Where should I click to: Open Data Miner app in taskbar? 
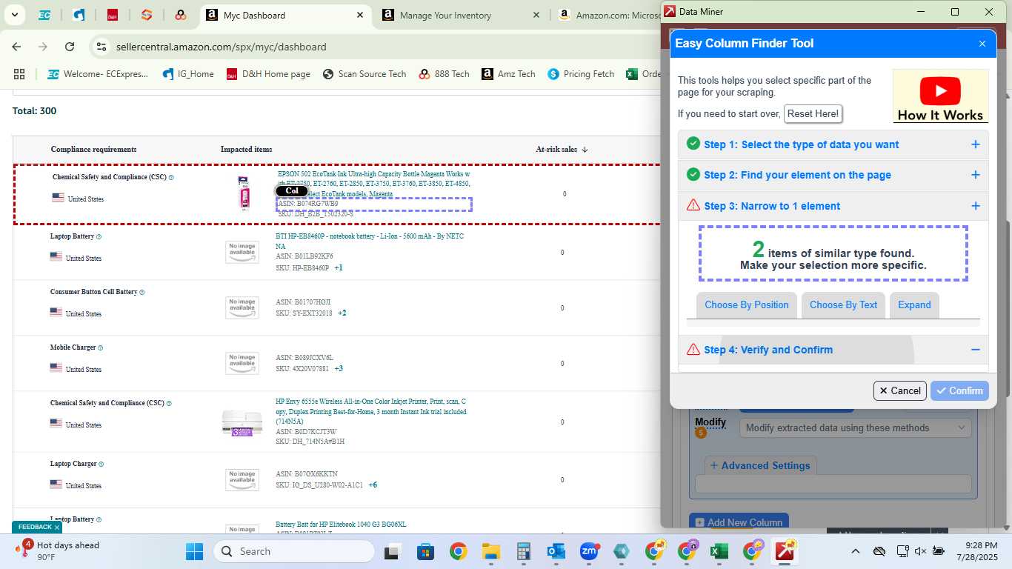(785, 551)
